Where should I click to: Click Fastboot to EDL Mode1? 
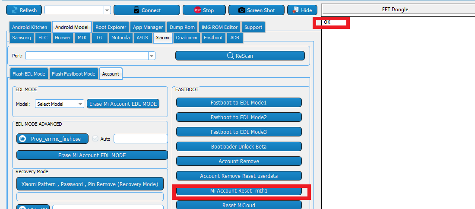[239, 102]
